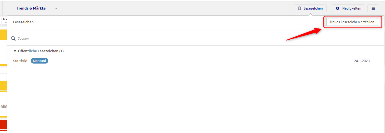Click the info icon beside Neuigkeiten
This screenshot has width=385, height=133.
click(x=337, y=8)
